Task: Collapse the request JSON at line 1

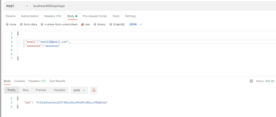Action: [x=18, y=33]
